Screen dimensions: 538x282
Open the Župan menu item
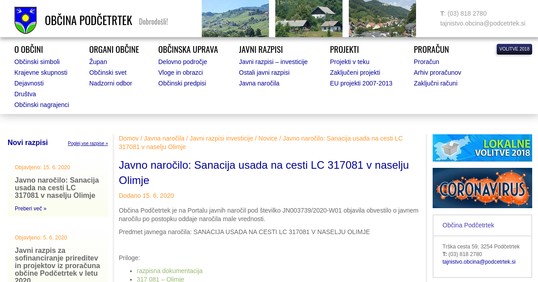pos(98,62)
